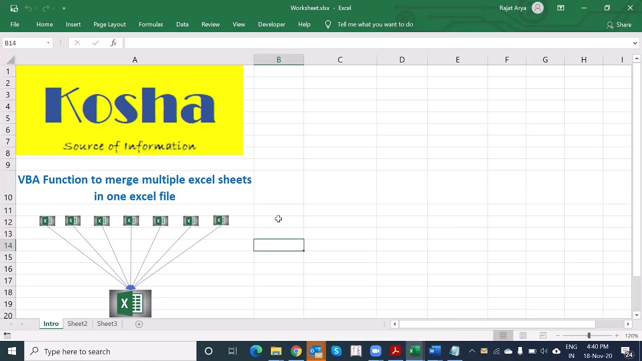The height and width of the screenshot is (361, 642).
Task: Open Task View from taskbar
Action: click(233, 351)
